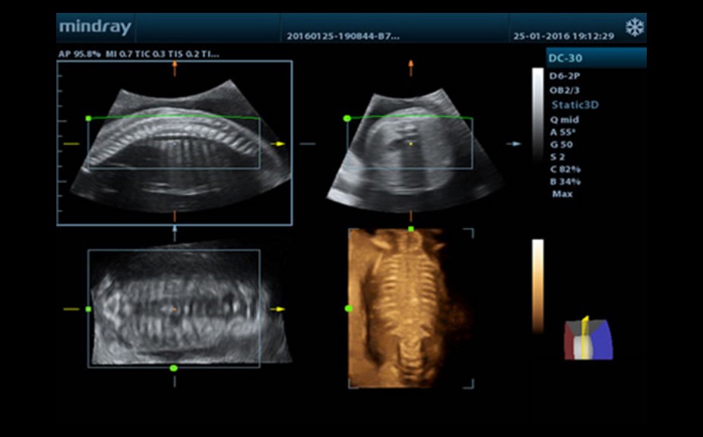This screenshot has width=703, height=437.
Task: Click the green square handle atop the 3D render
Action: point(411,228)
